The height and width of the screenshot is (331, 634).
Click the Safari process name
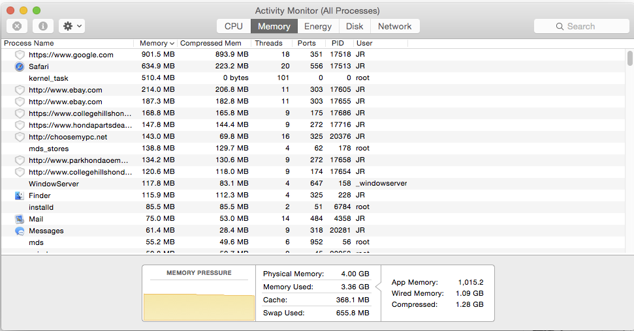point(39,66)
